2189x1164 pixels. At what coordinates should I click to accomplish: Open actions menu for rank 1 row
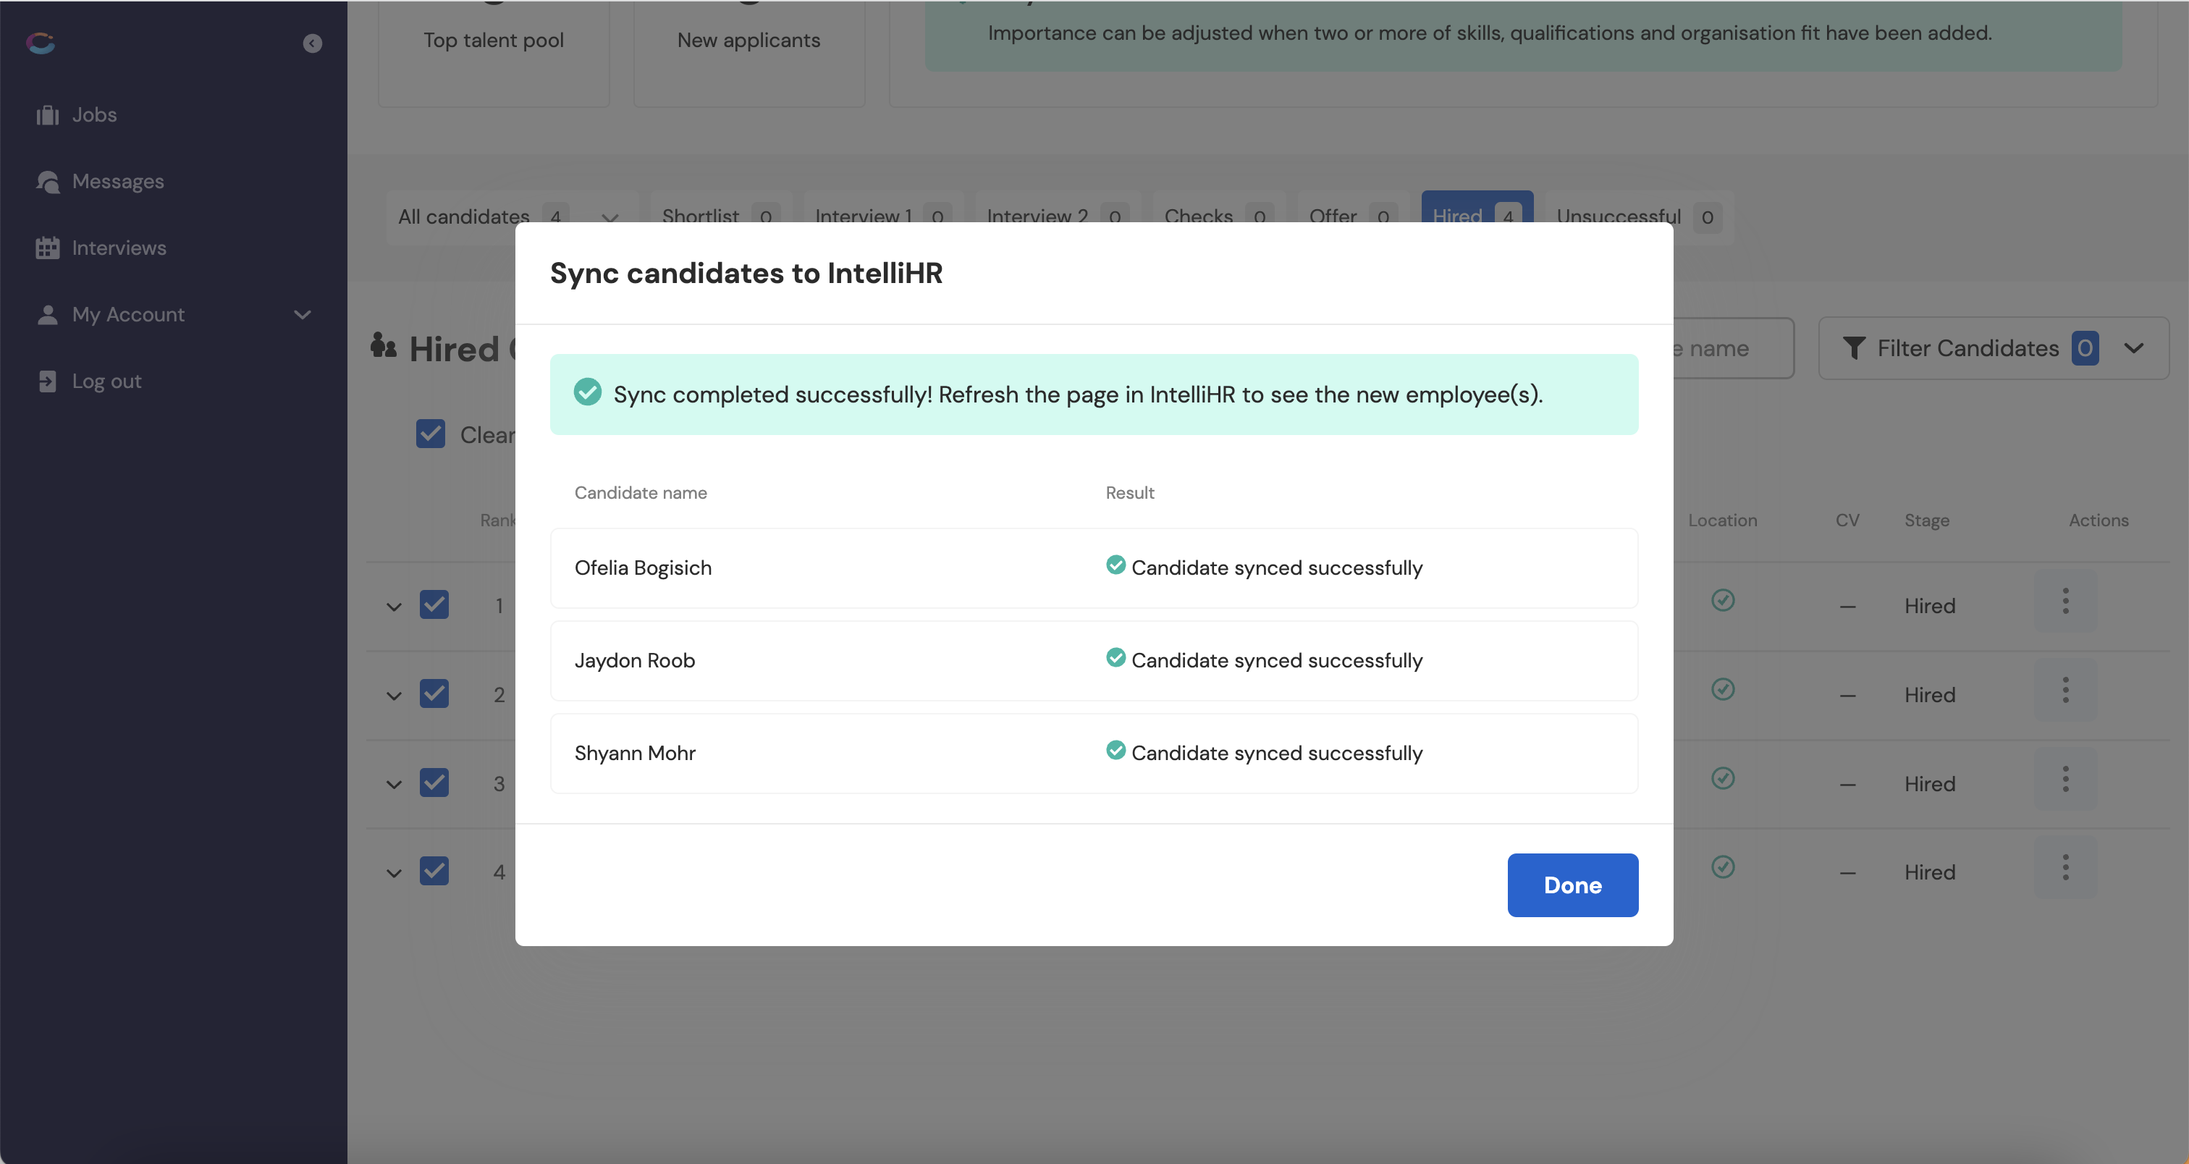point(2066,602)
